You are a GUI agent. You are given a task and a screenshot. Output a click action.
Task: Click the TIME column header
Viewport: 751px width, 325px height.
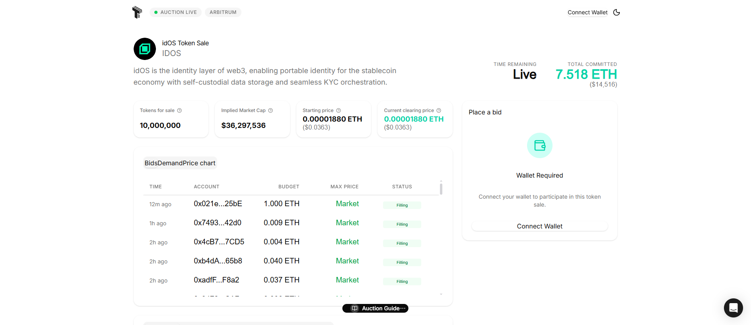click(x=156, y=187)
